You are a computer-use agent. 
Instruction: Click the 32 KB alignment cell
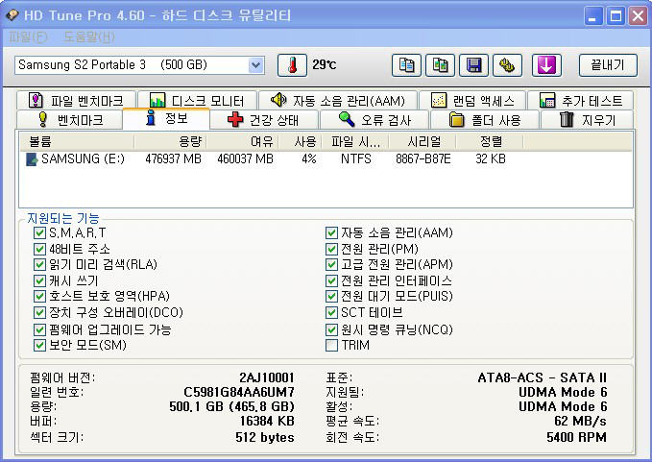point(491,159)
